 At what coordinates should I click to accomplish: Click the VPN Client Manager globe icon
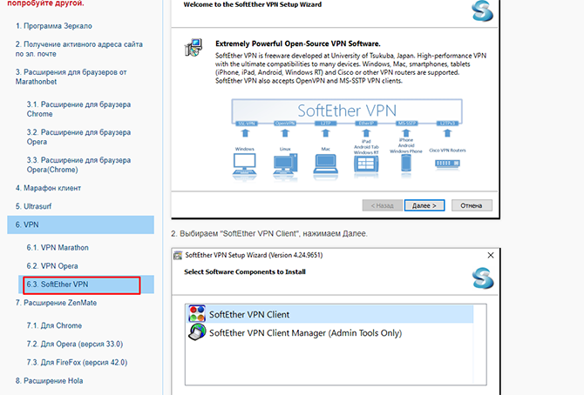coord(197,332)
